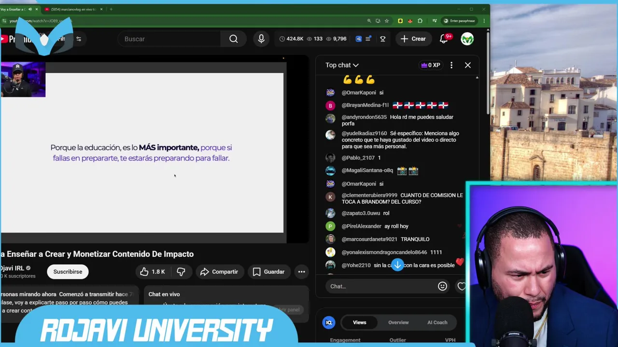The image size is (618, 347).
Task: Click the 0 XP crown badge
Action: click(431, 65)
